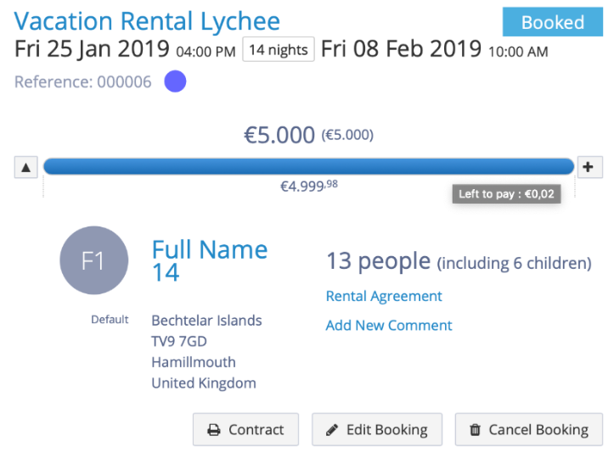Click the 13 people guest count
Screen dimensions: 614x458
click(x=379, y=261)
